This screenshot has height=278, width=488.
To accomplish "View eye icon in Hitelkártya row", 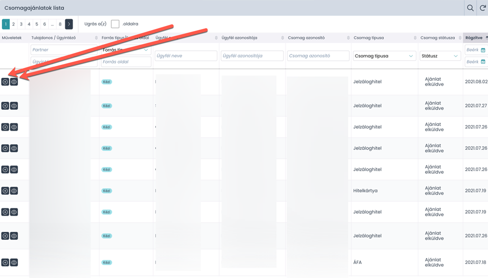I will pos(14,191).
